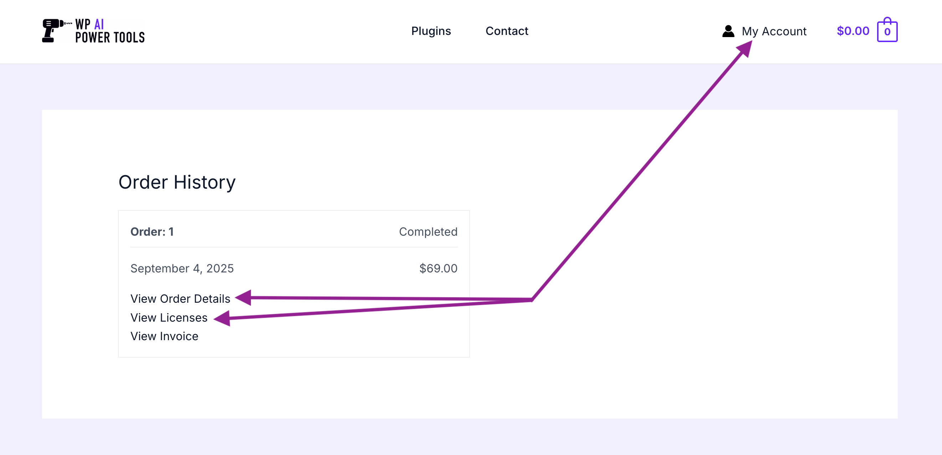Click the point where purple arrows converge

pos(531,300)
